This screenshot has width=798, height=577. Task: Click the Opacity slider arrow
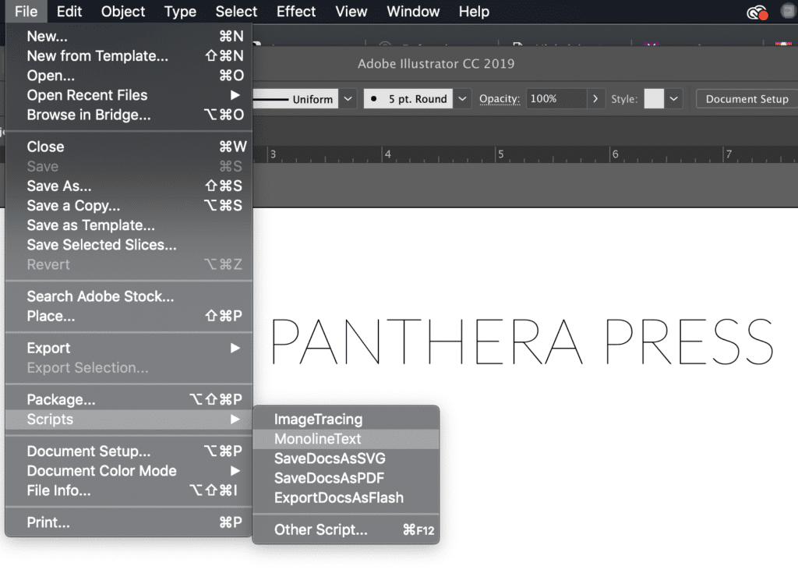595,99
